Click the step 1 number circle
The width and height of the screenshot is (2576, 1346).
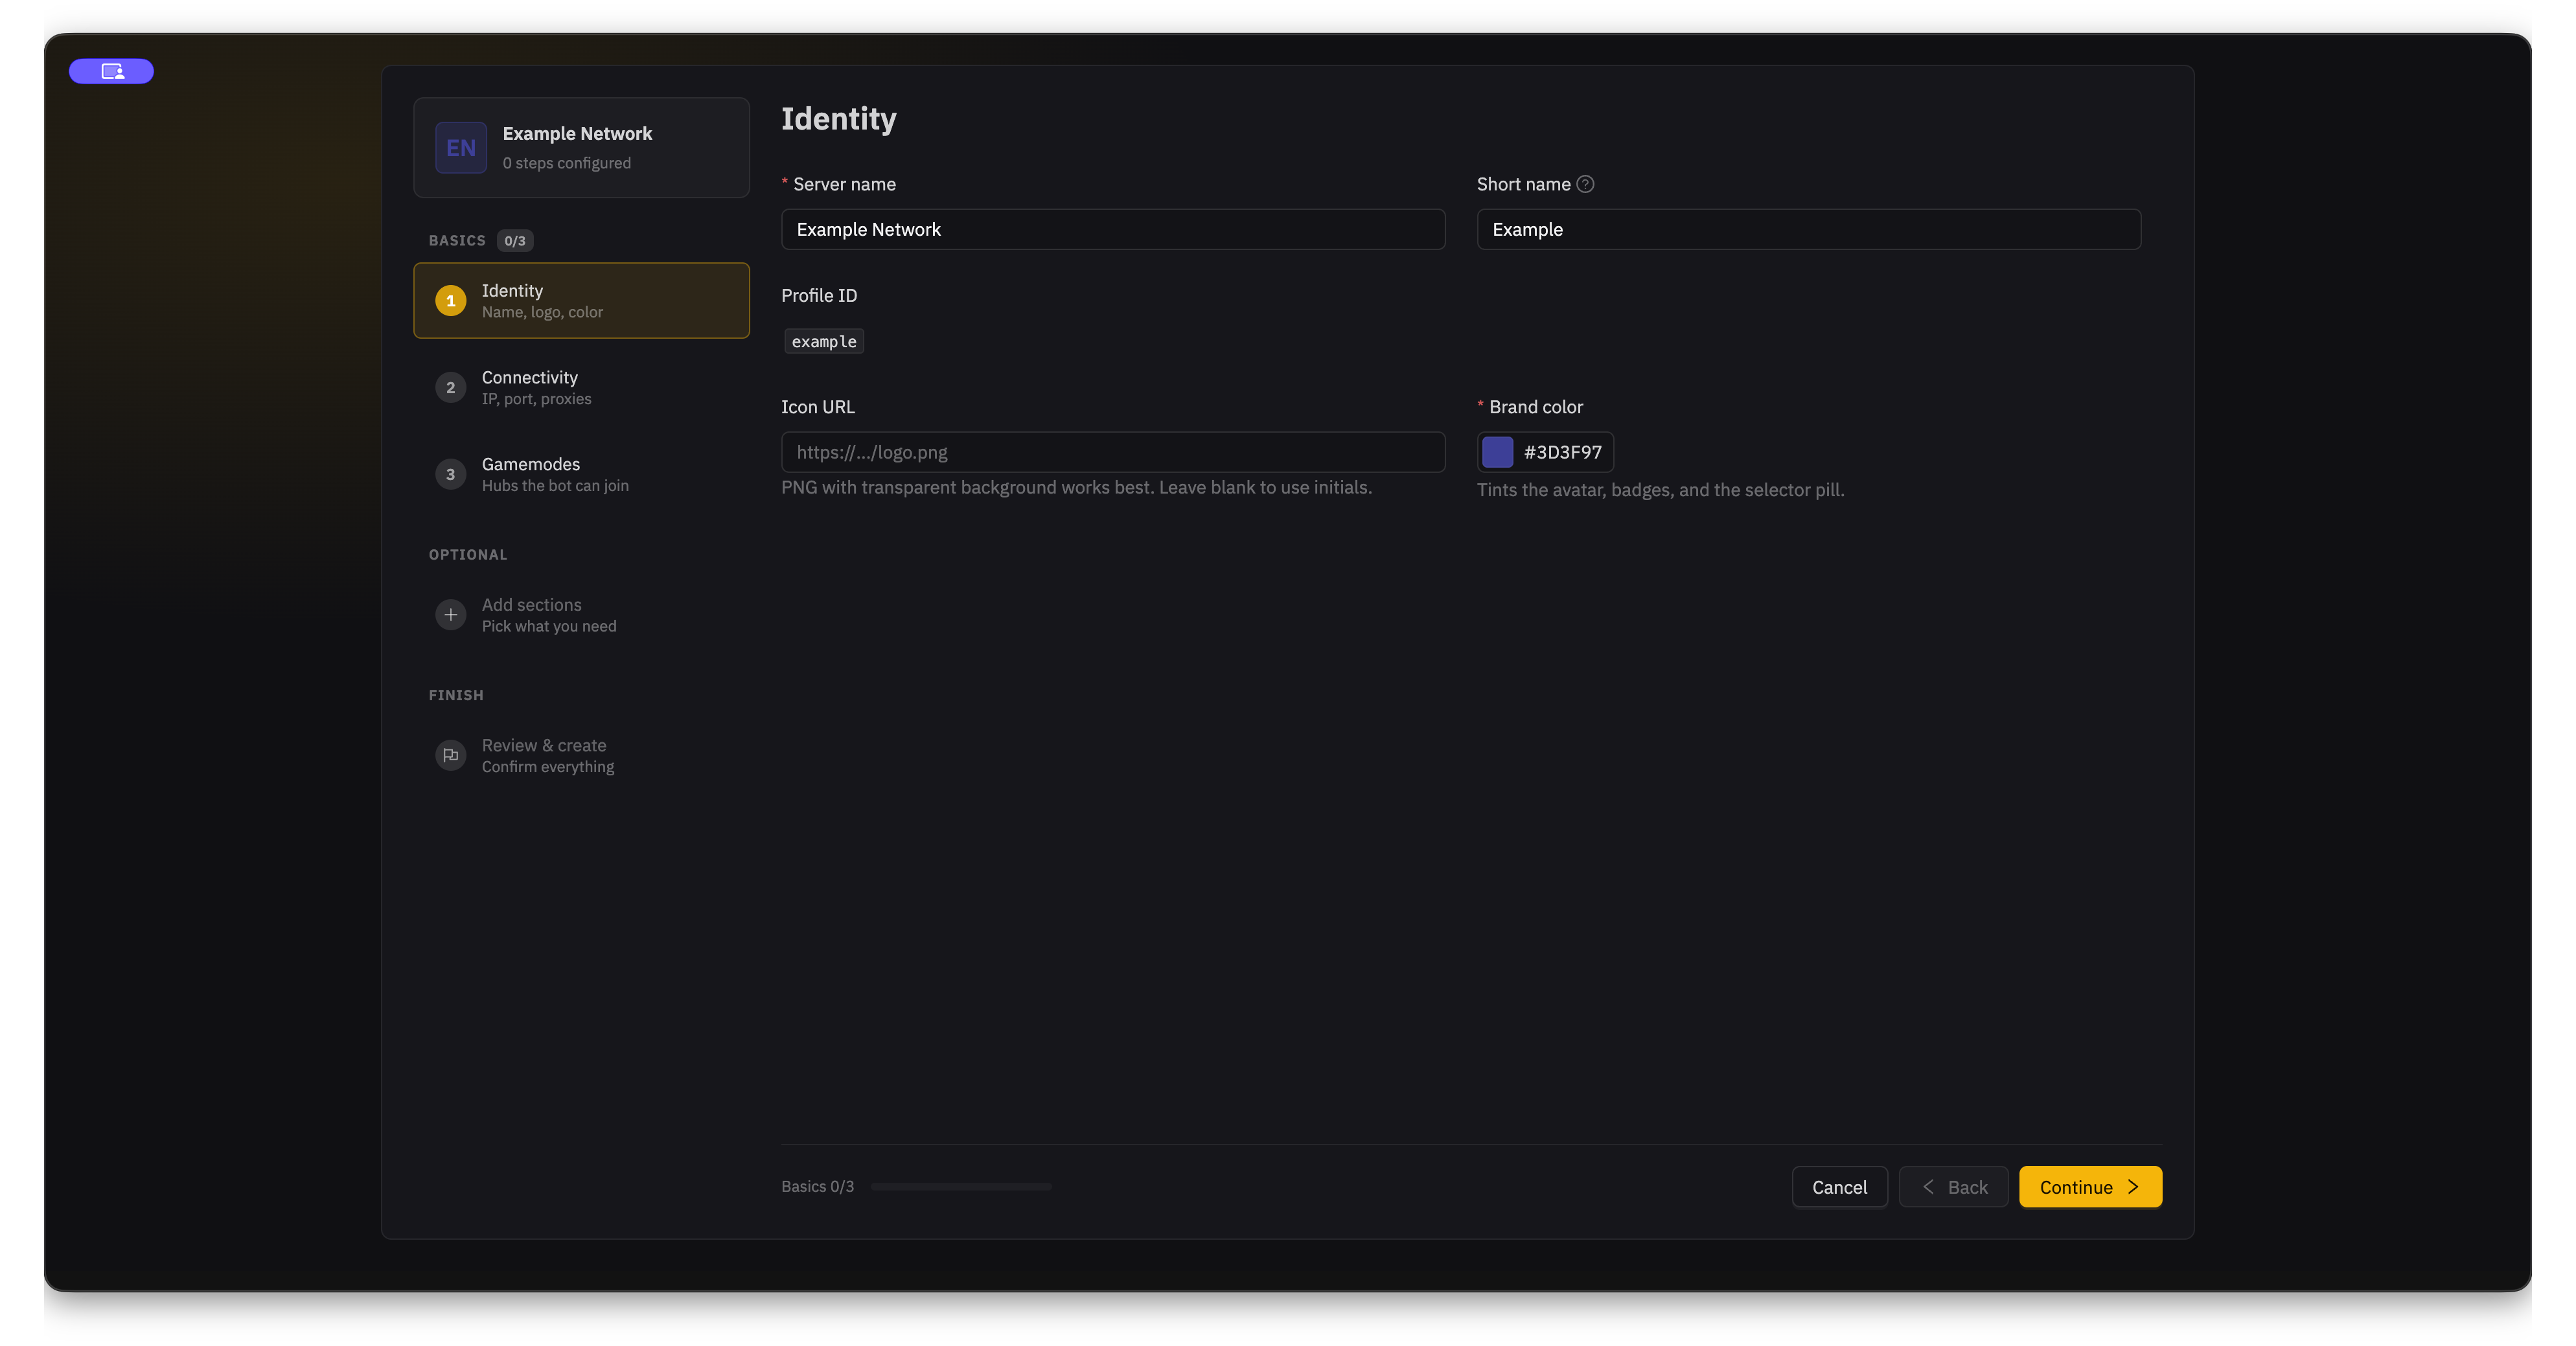(450, 301)
